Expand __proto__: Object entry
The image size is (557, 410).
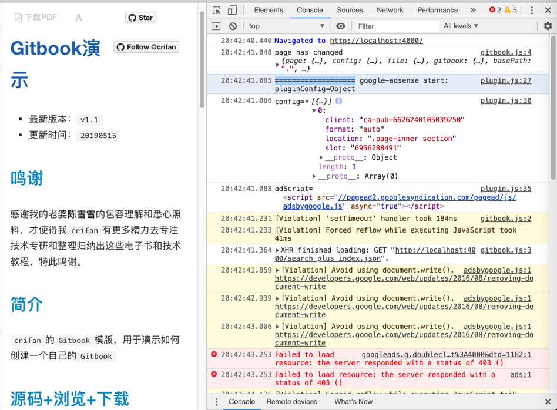(x=321, y=157)
